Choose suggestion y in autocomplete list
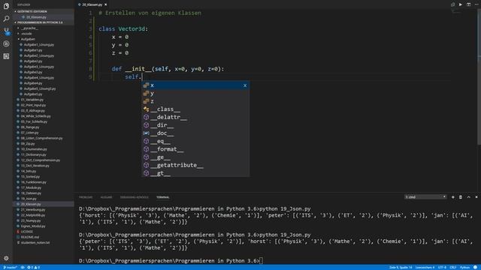The width and height of the screenshot is (481, 270). (195, 93)
